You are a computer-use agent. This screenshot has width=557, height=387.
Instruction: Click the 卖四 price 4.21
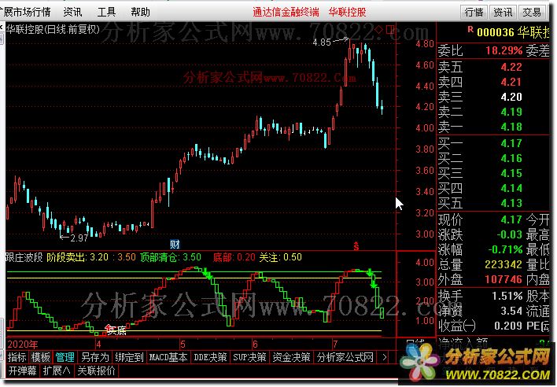[x=511, y=82]
